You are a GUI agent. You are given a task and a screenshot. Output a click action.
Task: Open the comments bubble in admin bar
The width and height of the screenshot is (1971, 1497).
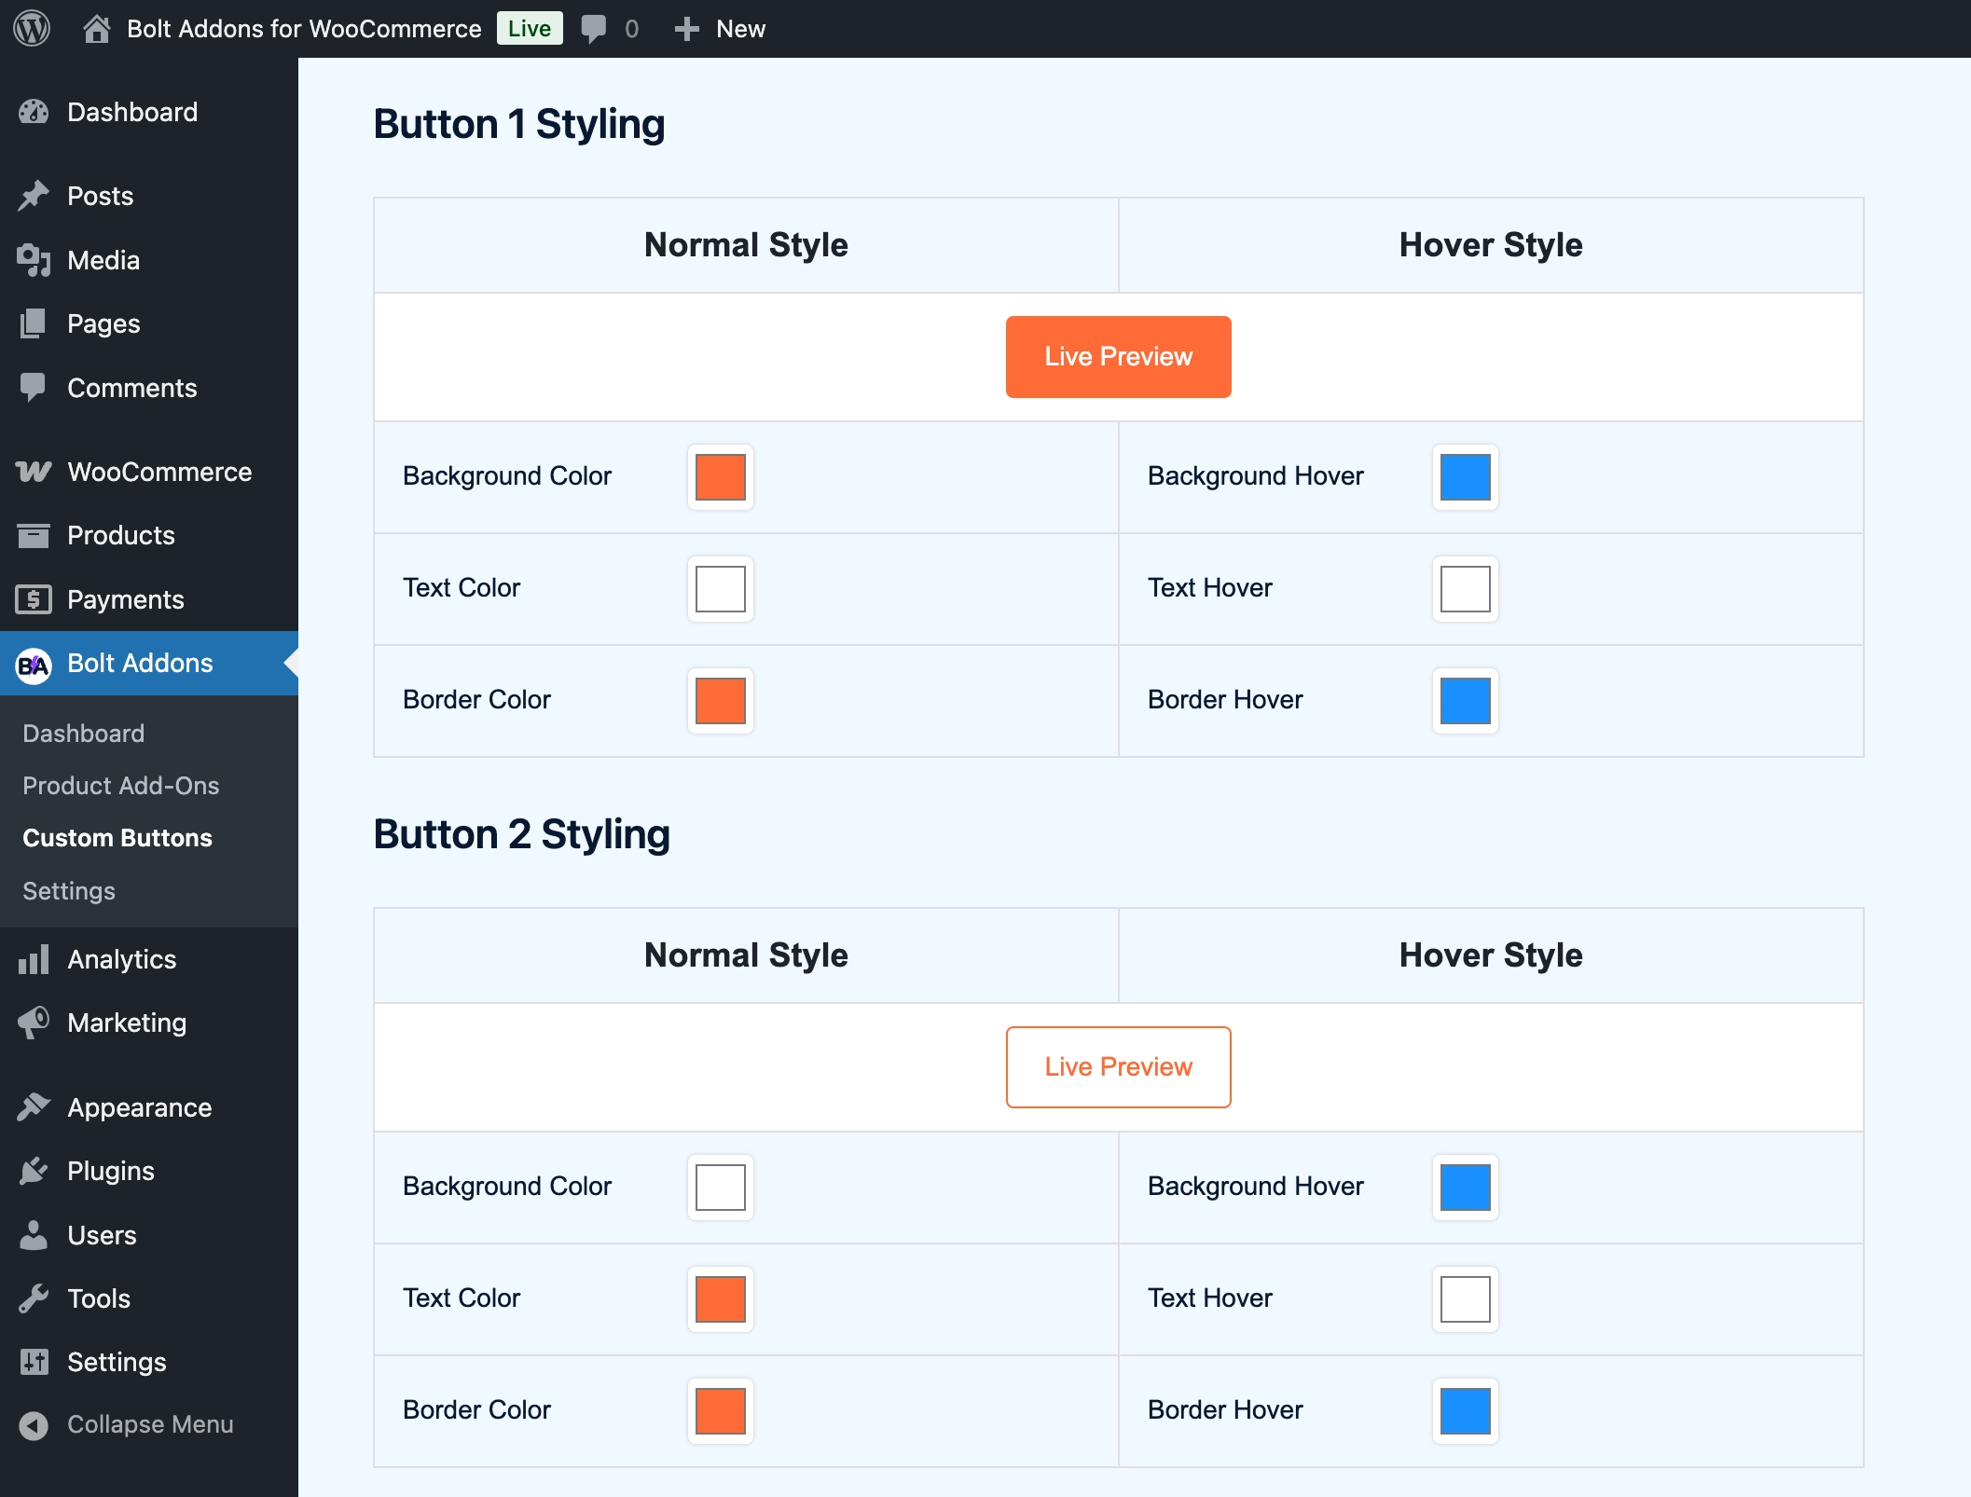point(594,28)
